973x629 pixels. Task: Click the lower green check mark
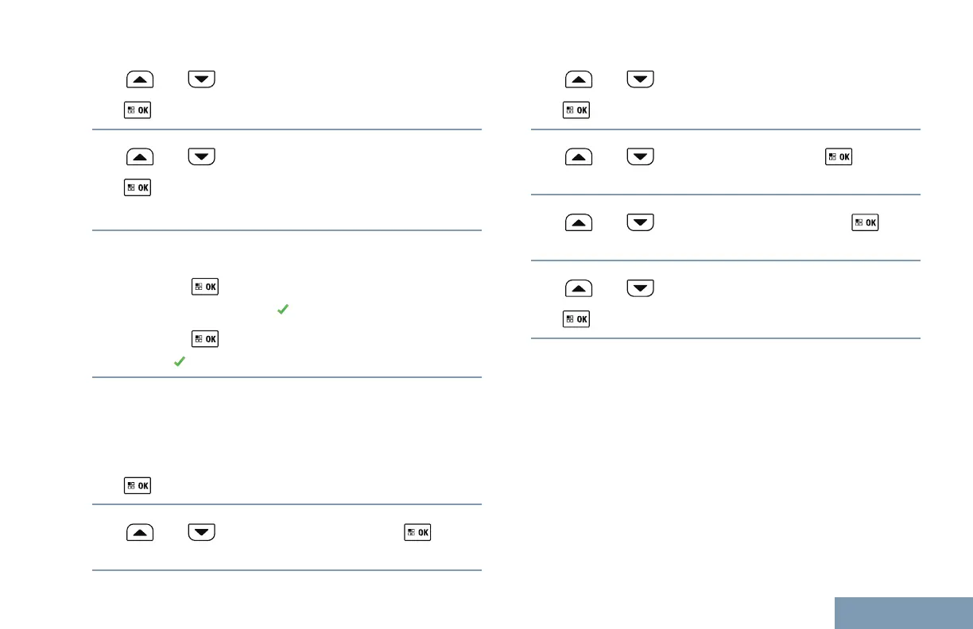(x=179, y=361)
